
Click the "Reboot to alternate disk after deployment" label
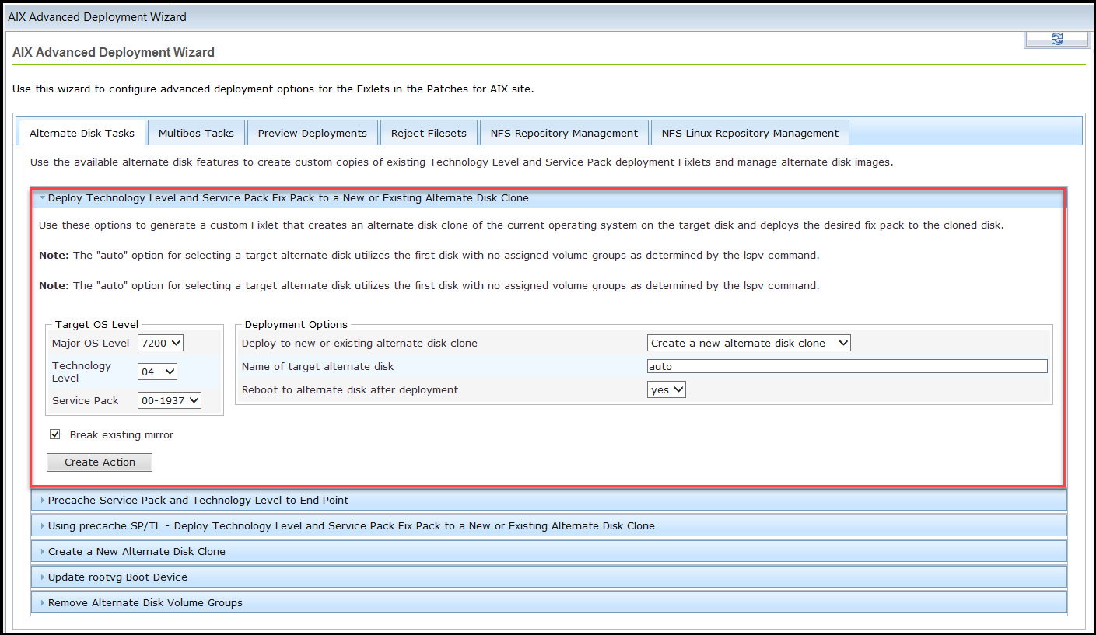coord(350,389)
